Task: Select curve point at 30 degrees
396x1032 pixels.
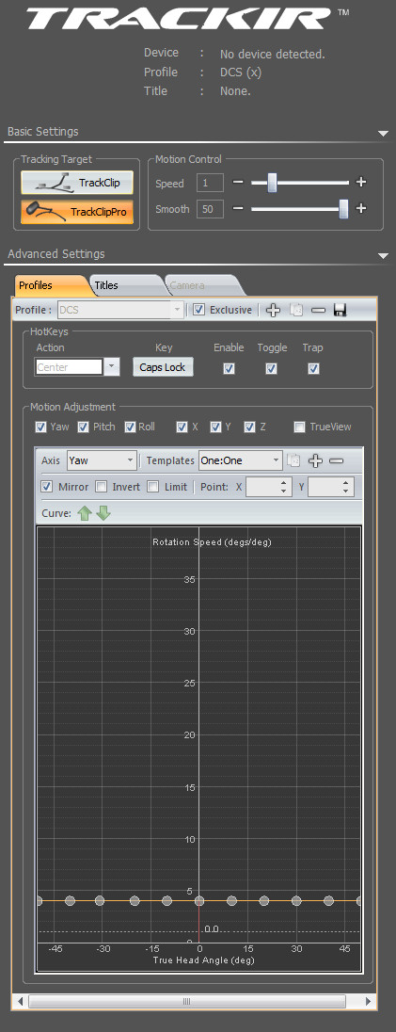Action: (296, 901)
